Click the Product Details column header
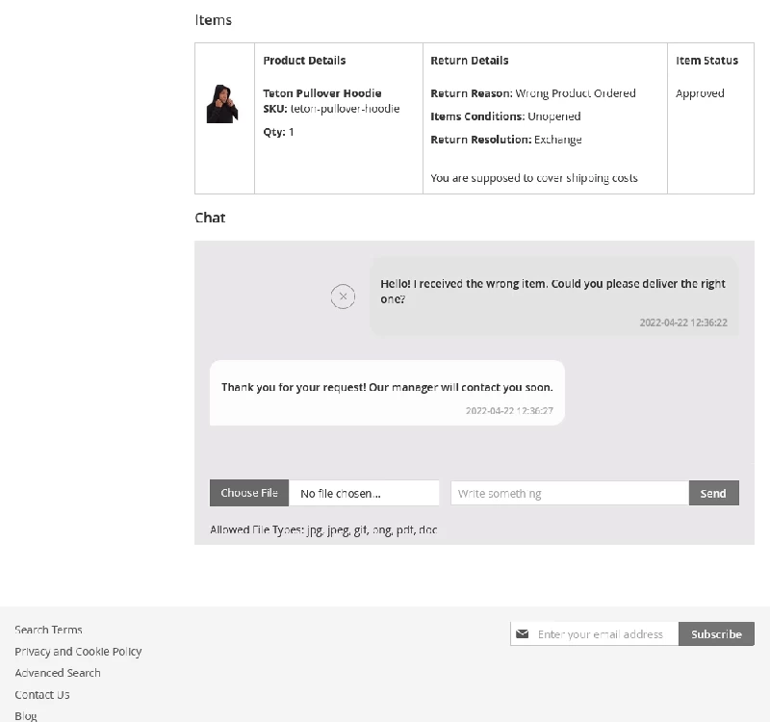This screenshot has width=770, height=722. [304, 61]
